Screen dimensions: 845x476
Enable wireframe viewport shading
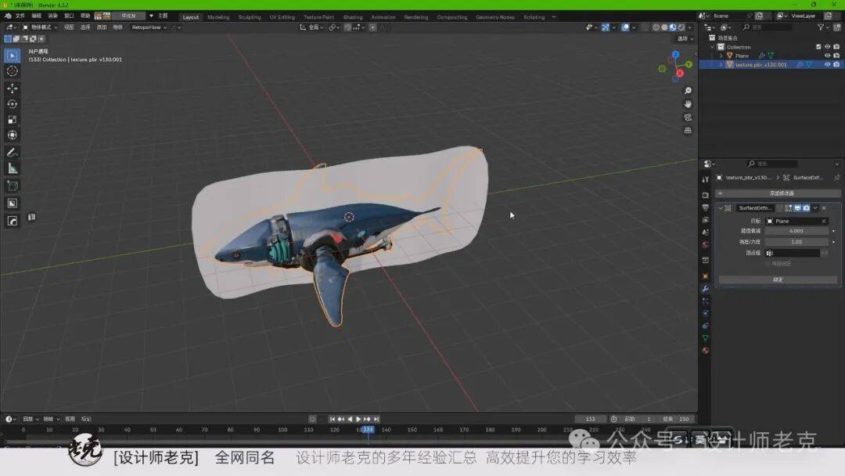(656, 27)
